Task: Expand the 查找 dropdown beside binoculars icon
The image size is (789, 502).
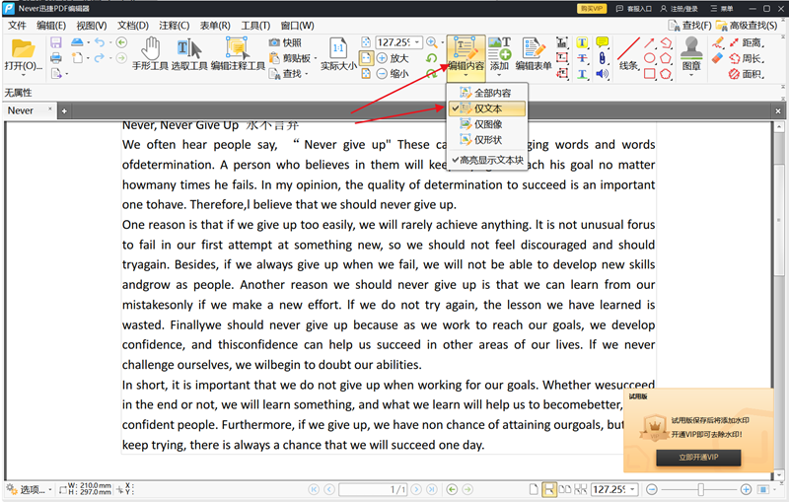Action: click(307, 74)
